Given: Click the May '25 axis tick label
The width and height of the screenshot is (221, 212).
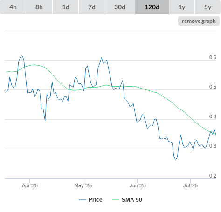Looking at the screenshot, I should (83, 185).
